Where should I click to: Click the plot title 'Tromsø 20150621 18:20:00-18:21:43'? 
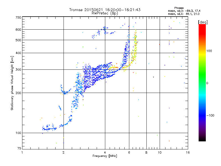[105, 10]
